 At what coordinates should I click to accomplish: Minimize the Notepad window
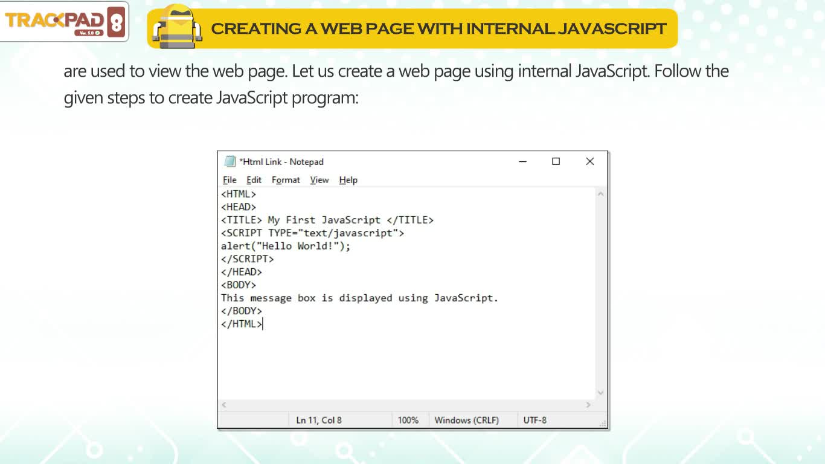coord(522,161)
